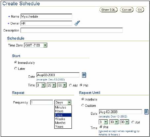Select the Immediately start option

point(16,62)
